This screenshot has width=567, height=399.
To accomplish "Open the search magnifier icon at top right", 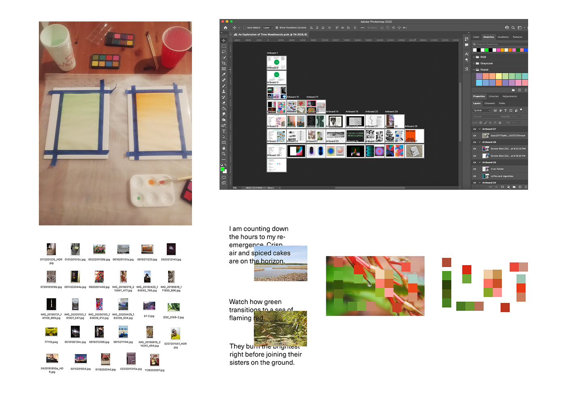I will (513, 28).
